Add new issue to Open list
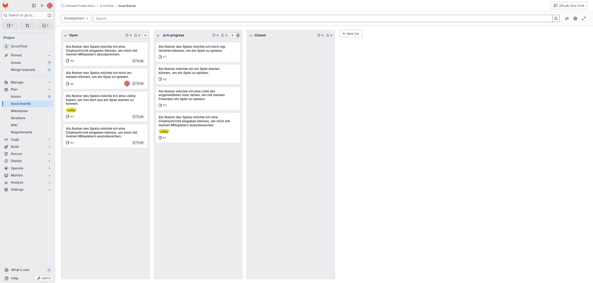 145,35
